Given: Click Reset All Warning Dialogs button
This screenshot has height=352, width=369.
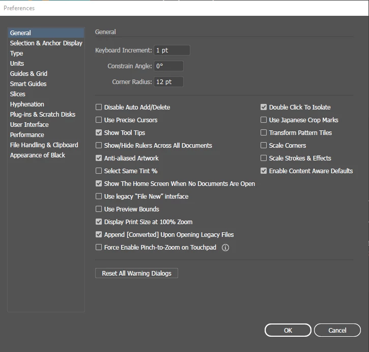Looking at the screenshot, I should tap(136, 273).
